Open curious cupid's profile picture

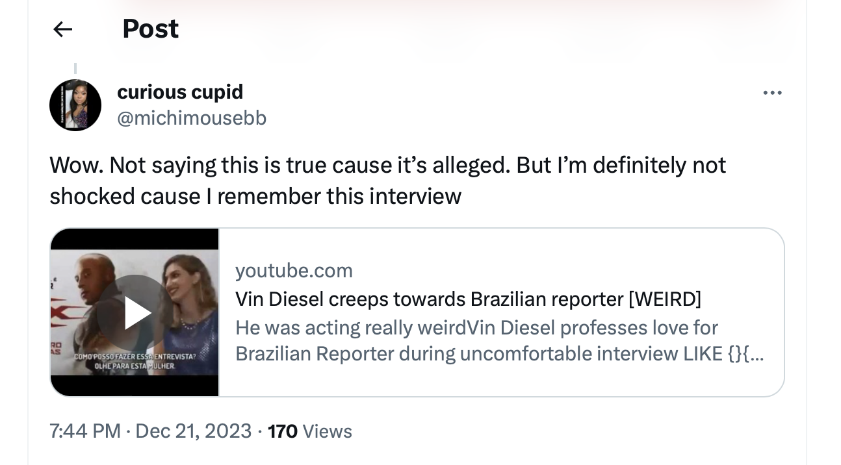tap(75, 105)
